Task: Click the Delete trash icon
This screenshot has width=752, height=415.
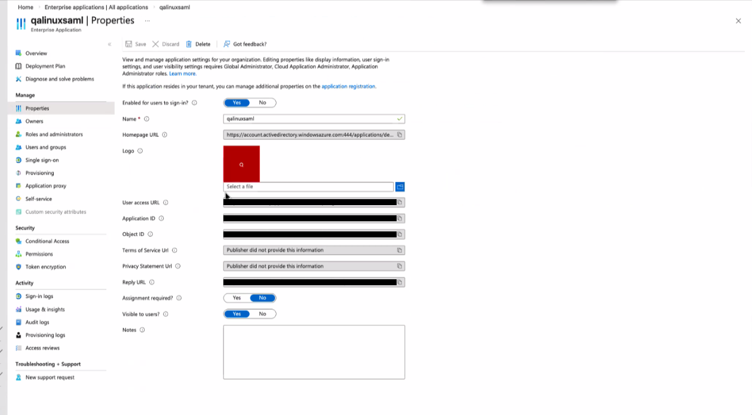Action: (189, 44)
